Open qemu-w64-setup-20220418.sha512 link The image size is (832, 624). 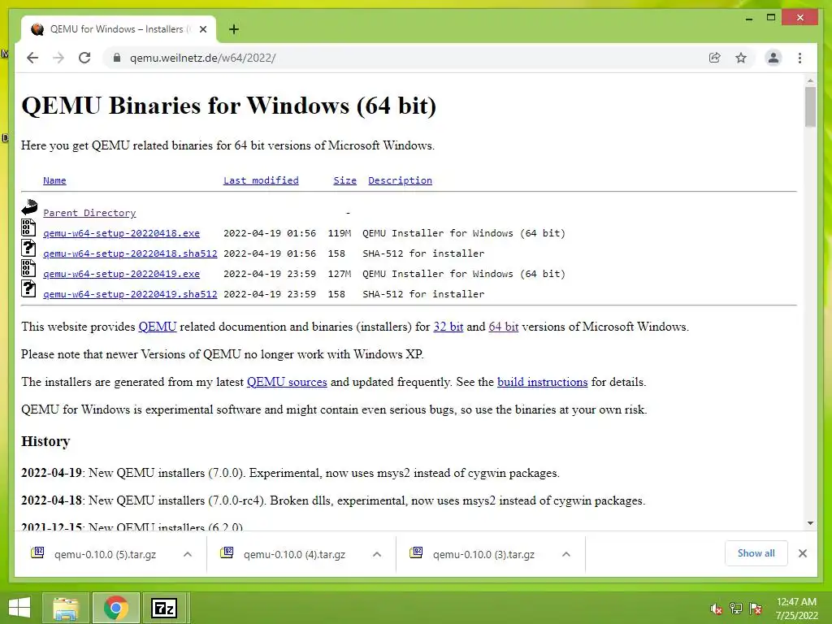coord(130,253)
